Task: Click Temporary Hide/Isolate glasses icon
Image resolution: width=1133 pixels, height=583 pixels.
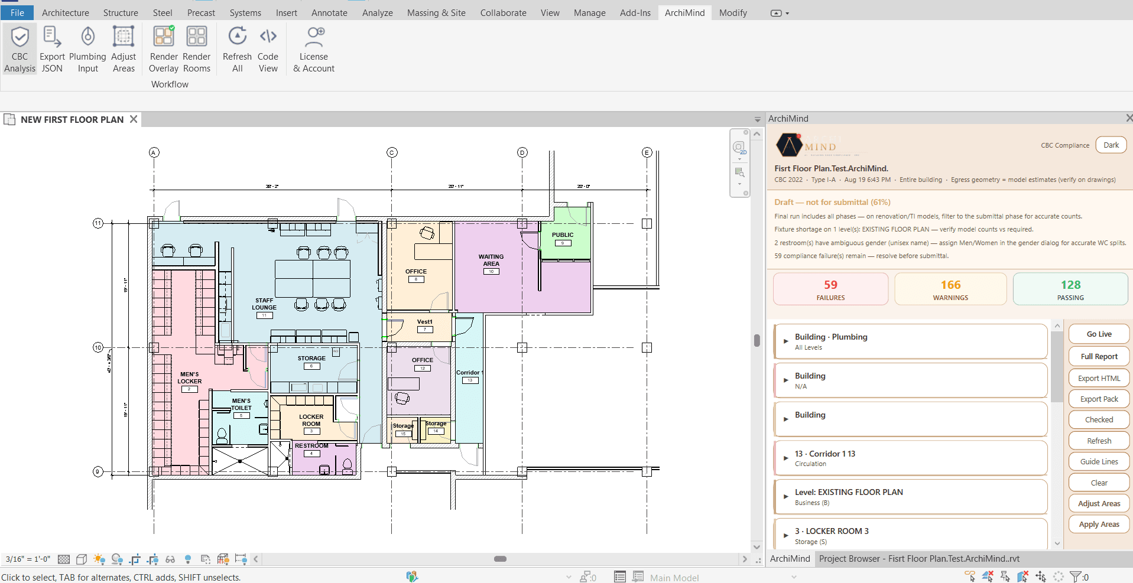Action: pyautogui.click(x=170, y=559)
